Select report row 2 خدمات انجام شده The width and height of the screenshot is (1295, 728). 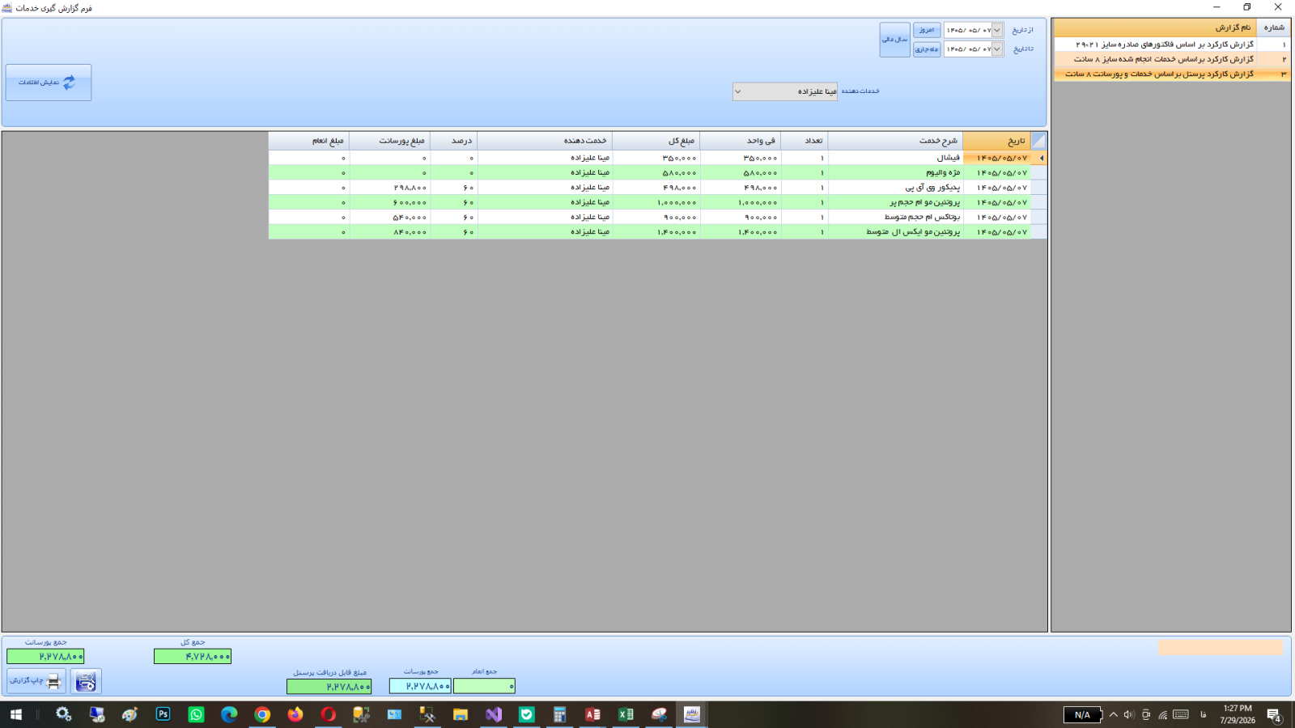pyautogui.click(x=1172, y=59)
